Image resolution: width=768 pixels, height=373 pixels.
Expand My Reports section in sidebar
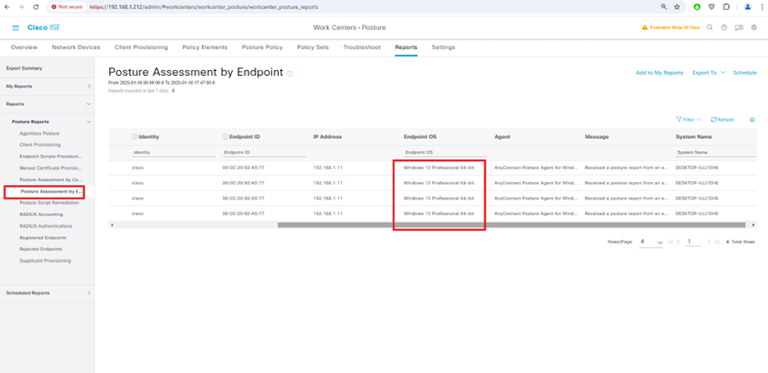point(88,86)
